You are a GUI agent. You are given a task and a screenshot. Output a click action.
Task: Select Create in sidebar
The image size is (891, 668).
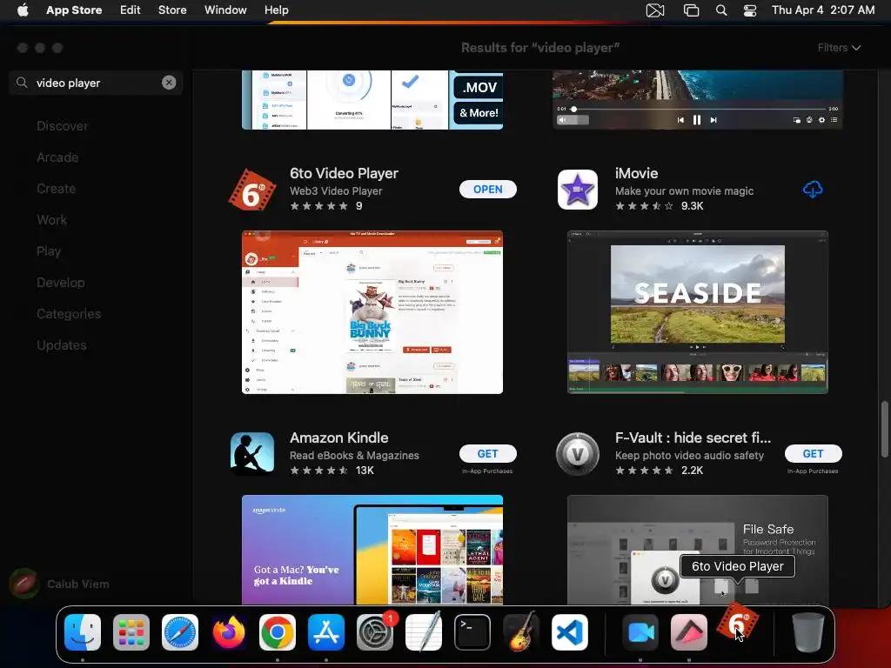(56, 189)
